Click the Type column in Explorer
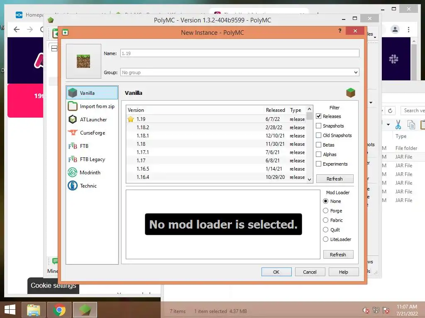This screenshot has height=318, width=425. coord(401,136)
